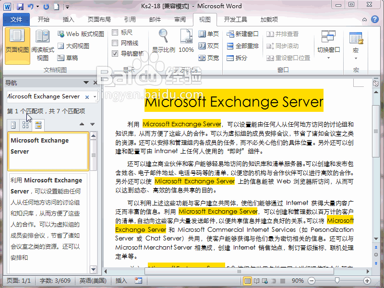Choose 单页 one page view

click(x=209, y=34)
